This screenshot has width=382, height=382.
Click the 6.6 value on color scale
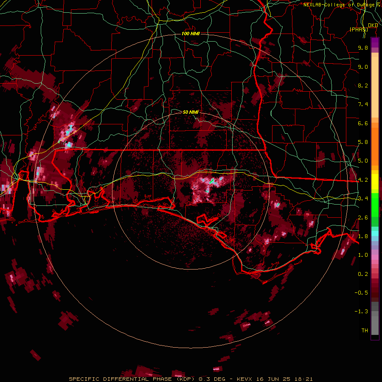click(x=363, y=123)
